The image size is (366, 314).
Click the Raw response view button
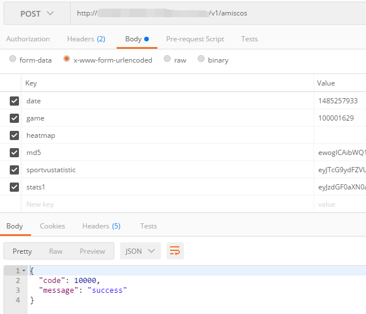click(x=56, y=251)
